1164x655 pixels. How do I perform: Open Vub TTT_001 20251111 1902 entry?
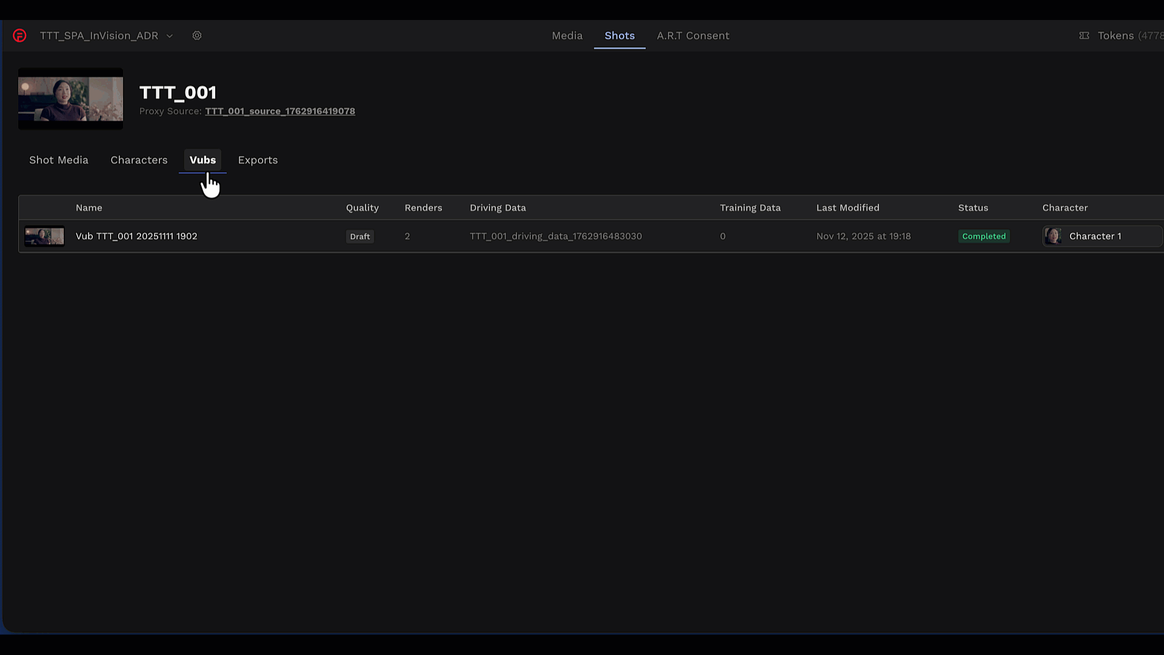point(136,236)
